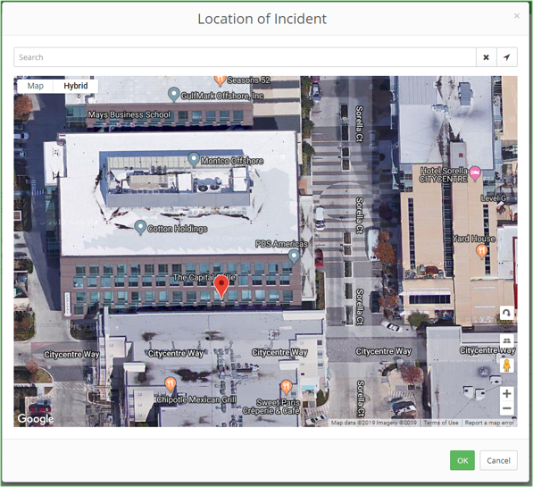Select the Cotton Holdings map marker
Image resolution: width=533 pixels, height=487 pixels.
140,227
